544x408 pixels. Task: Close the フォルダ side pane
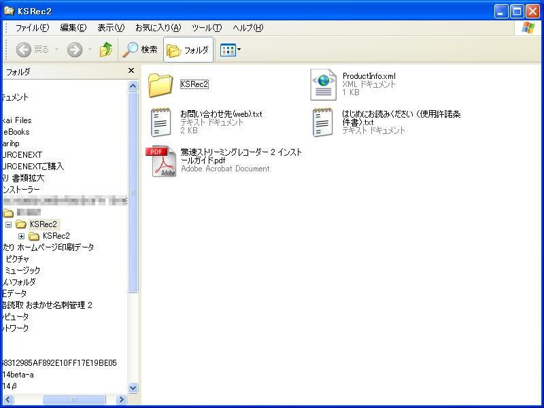[x=131, y=71]
